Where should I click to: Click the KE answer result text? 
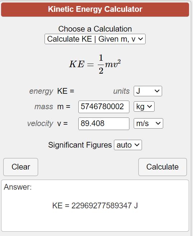95,205
